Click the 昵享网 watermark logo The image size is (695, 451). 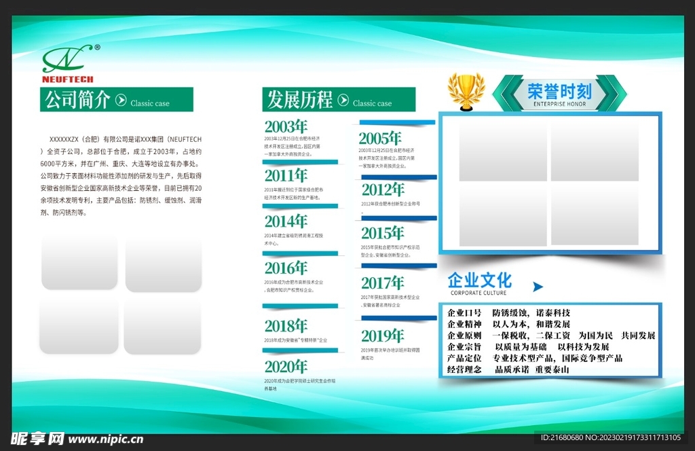click(x=38, y=439)
